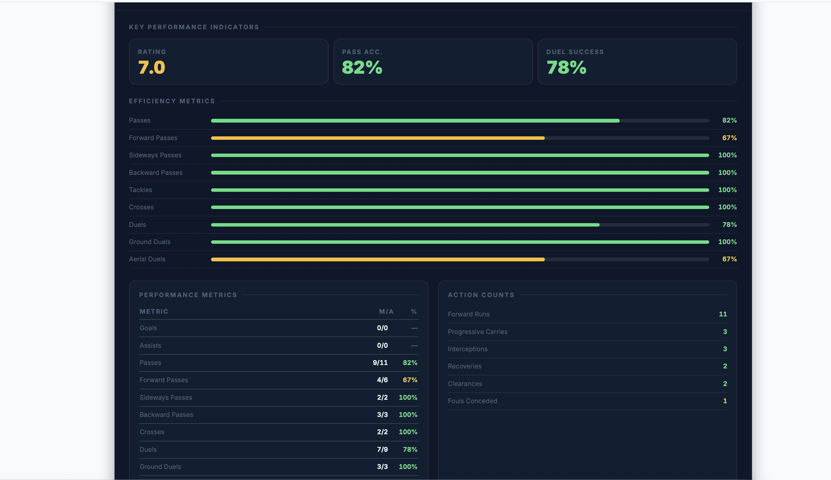Click the Efficiency Metrics Duels progress bar

[460, 225]
